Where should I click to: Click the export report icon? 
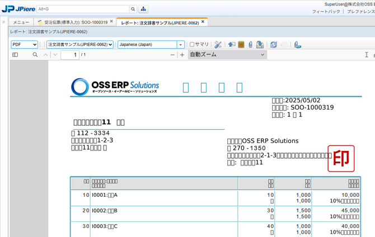click(260, 45)
